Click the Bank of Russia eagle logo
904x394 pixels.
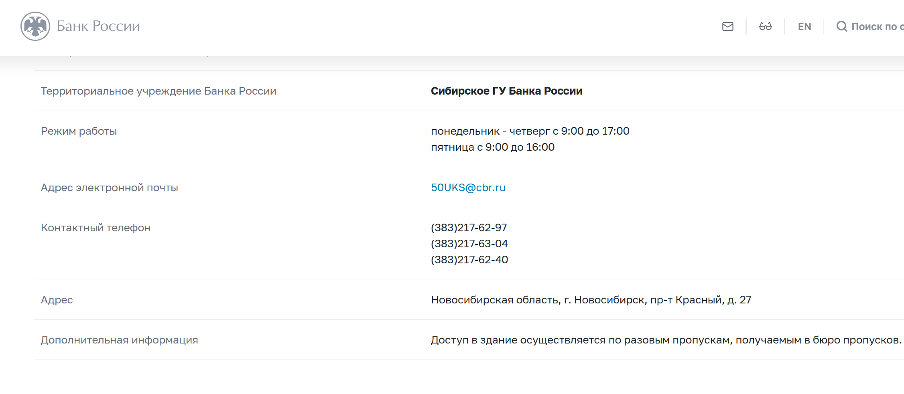click(35, 26)
